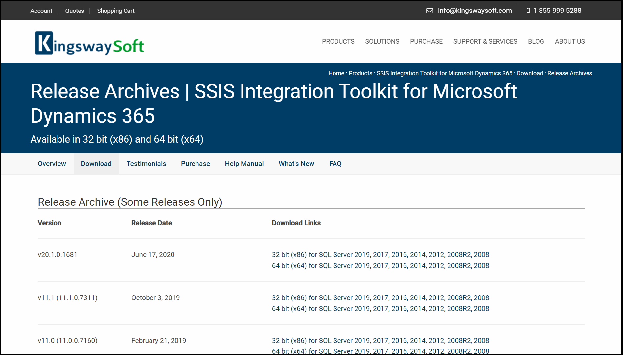Click the Products breadcrumb link

(360, 73)
